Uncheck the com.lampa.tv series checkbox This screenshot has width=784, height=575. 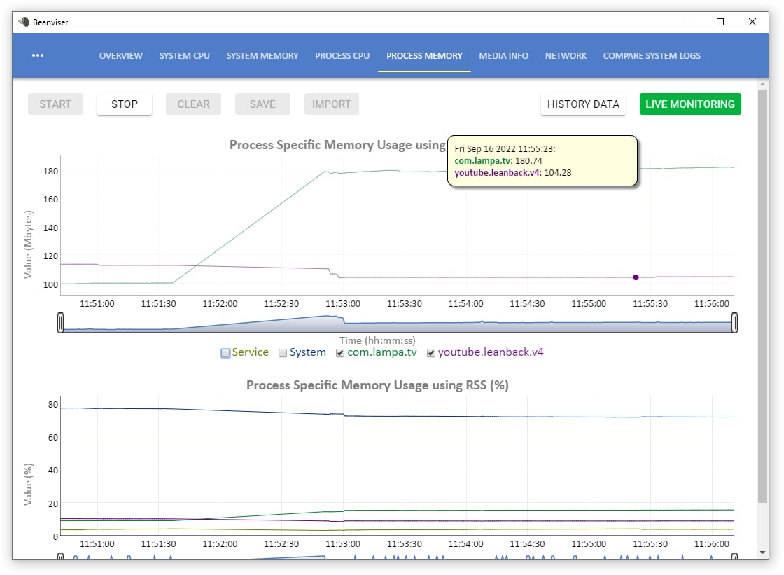[x=340, y=353]
